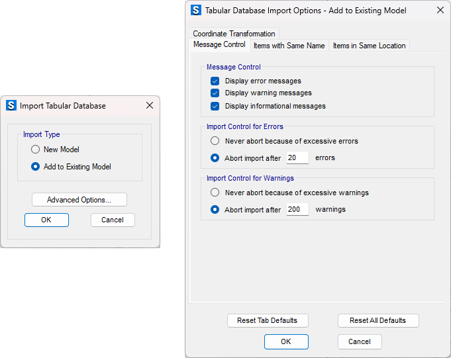Screen dimensions: 451x358
Task: Switch to Items with Same Name tab
Action: point(289,46)
